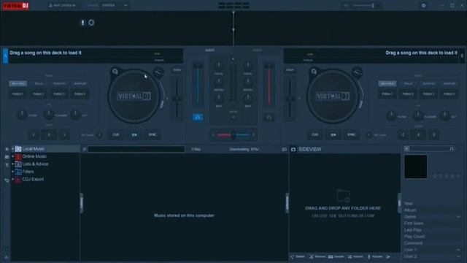Click the left deck FLANGER effect knob
The image size is (467, 263).
pyautogui.click(x=49, y=115)
